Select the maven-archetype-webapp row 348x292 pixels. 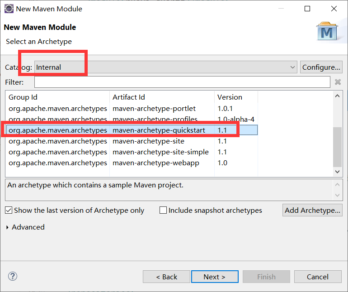coord(132,163)
